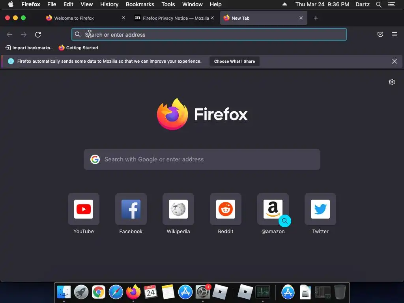
Task: Click the eject icon in the menu bar
Action: (x=284, y=4)
